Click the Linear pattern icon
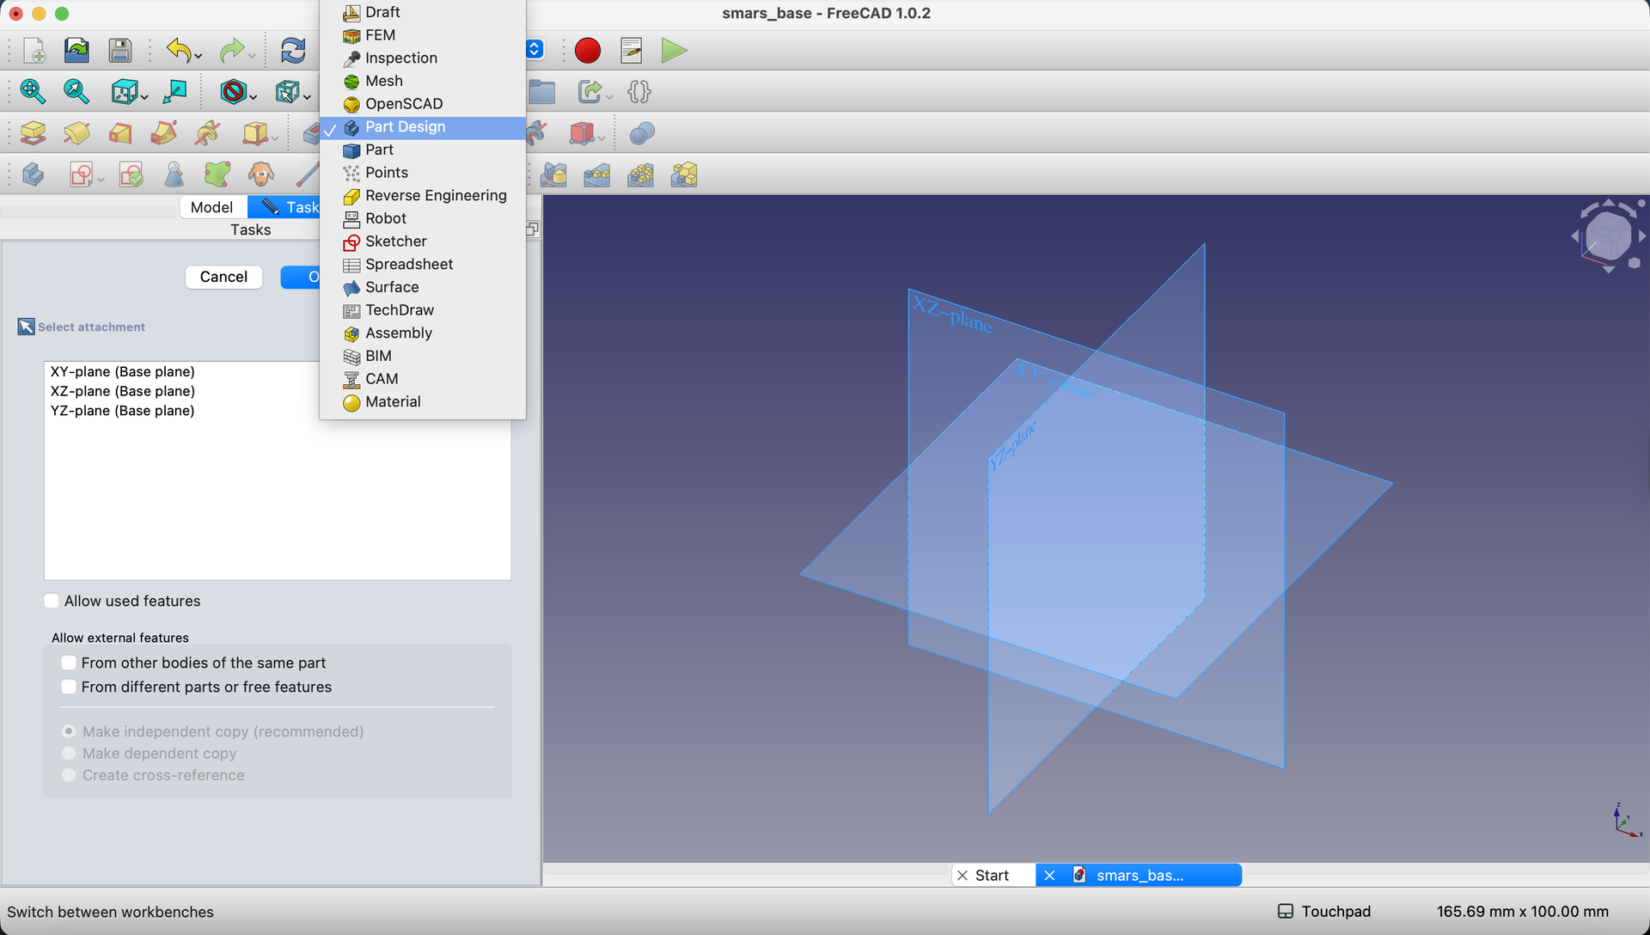Screen dimensions: 1650x935 tap(597, 174)
